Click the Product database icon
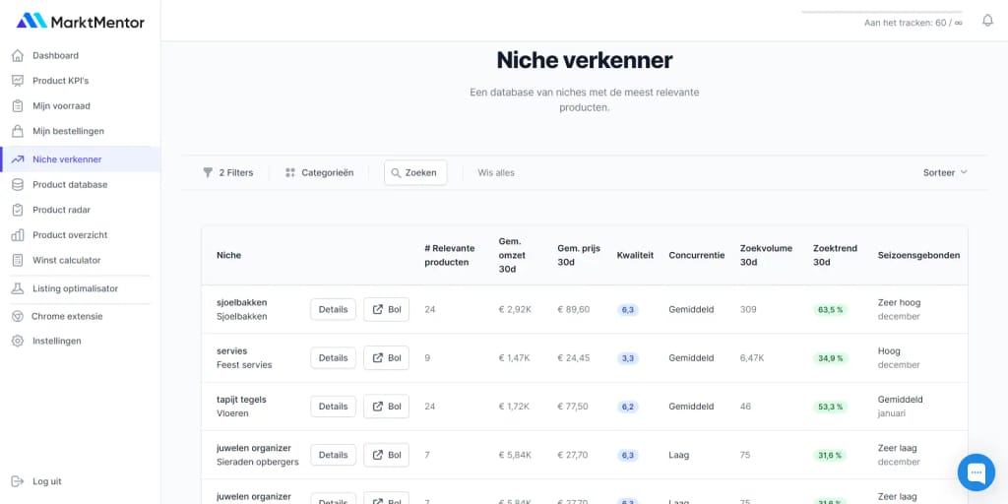Image resolution: width=1008 pixels, height=504 pixels. click(x=18, y=184)
